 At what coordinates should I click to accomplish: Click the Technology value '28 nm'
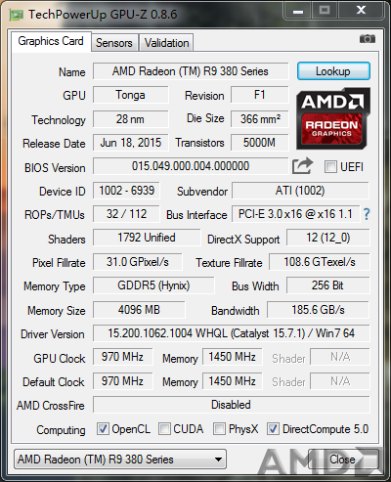[131, 119]
